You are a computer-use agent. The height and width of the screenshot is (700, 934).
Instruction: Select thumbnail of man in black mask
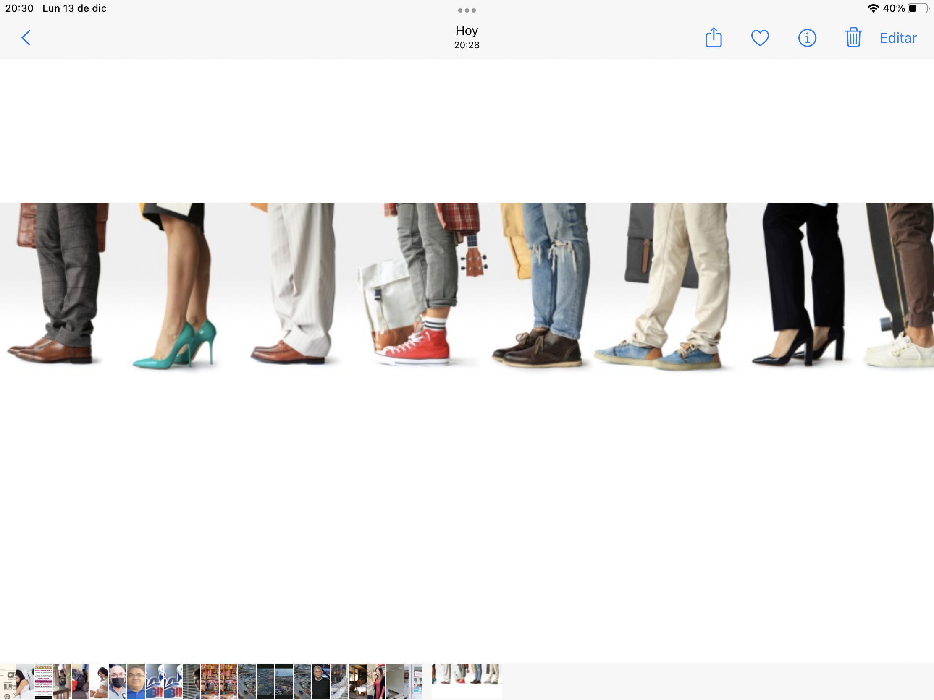coord(118,682)
